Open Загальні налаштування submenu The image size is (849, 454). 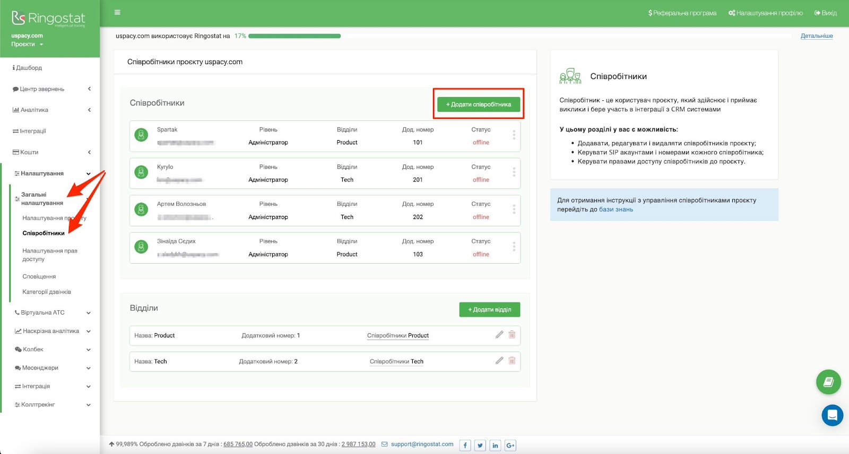point(42,199)
